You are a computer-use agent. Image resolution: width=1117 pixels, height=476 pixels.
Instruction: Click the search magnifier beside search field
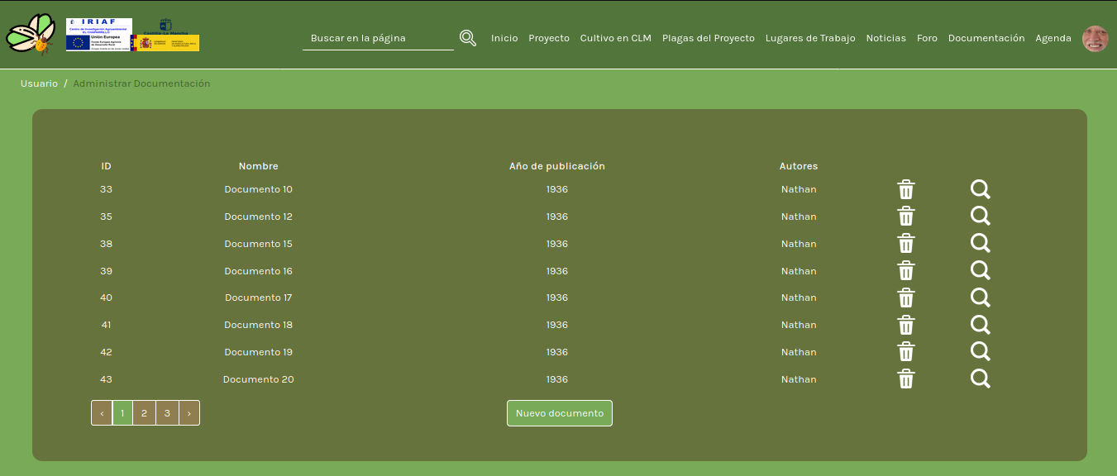click(468, 38)
